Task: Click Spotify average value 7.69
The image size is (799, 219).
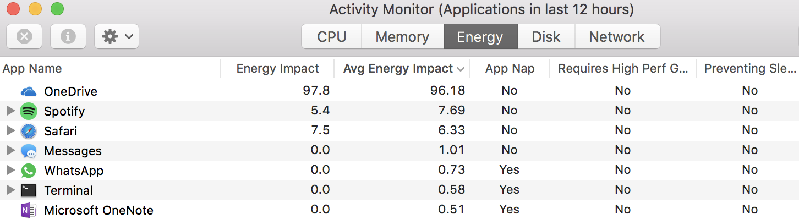Action: [x=451, y=110]
